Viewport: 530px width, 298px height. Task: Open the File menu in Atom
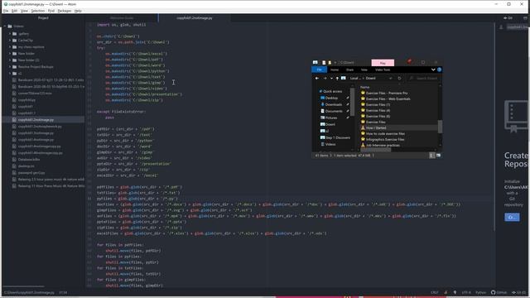click(6, 11)
